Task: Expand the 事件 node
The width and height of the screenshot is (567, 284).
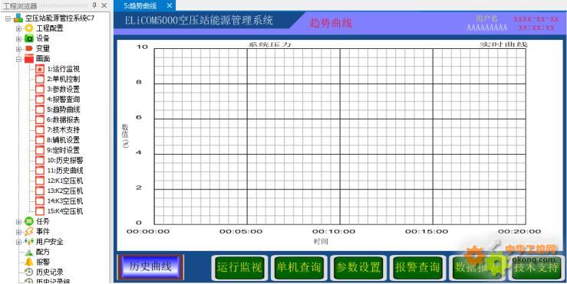Action: click(x=18, y=232)
